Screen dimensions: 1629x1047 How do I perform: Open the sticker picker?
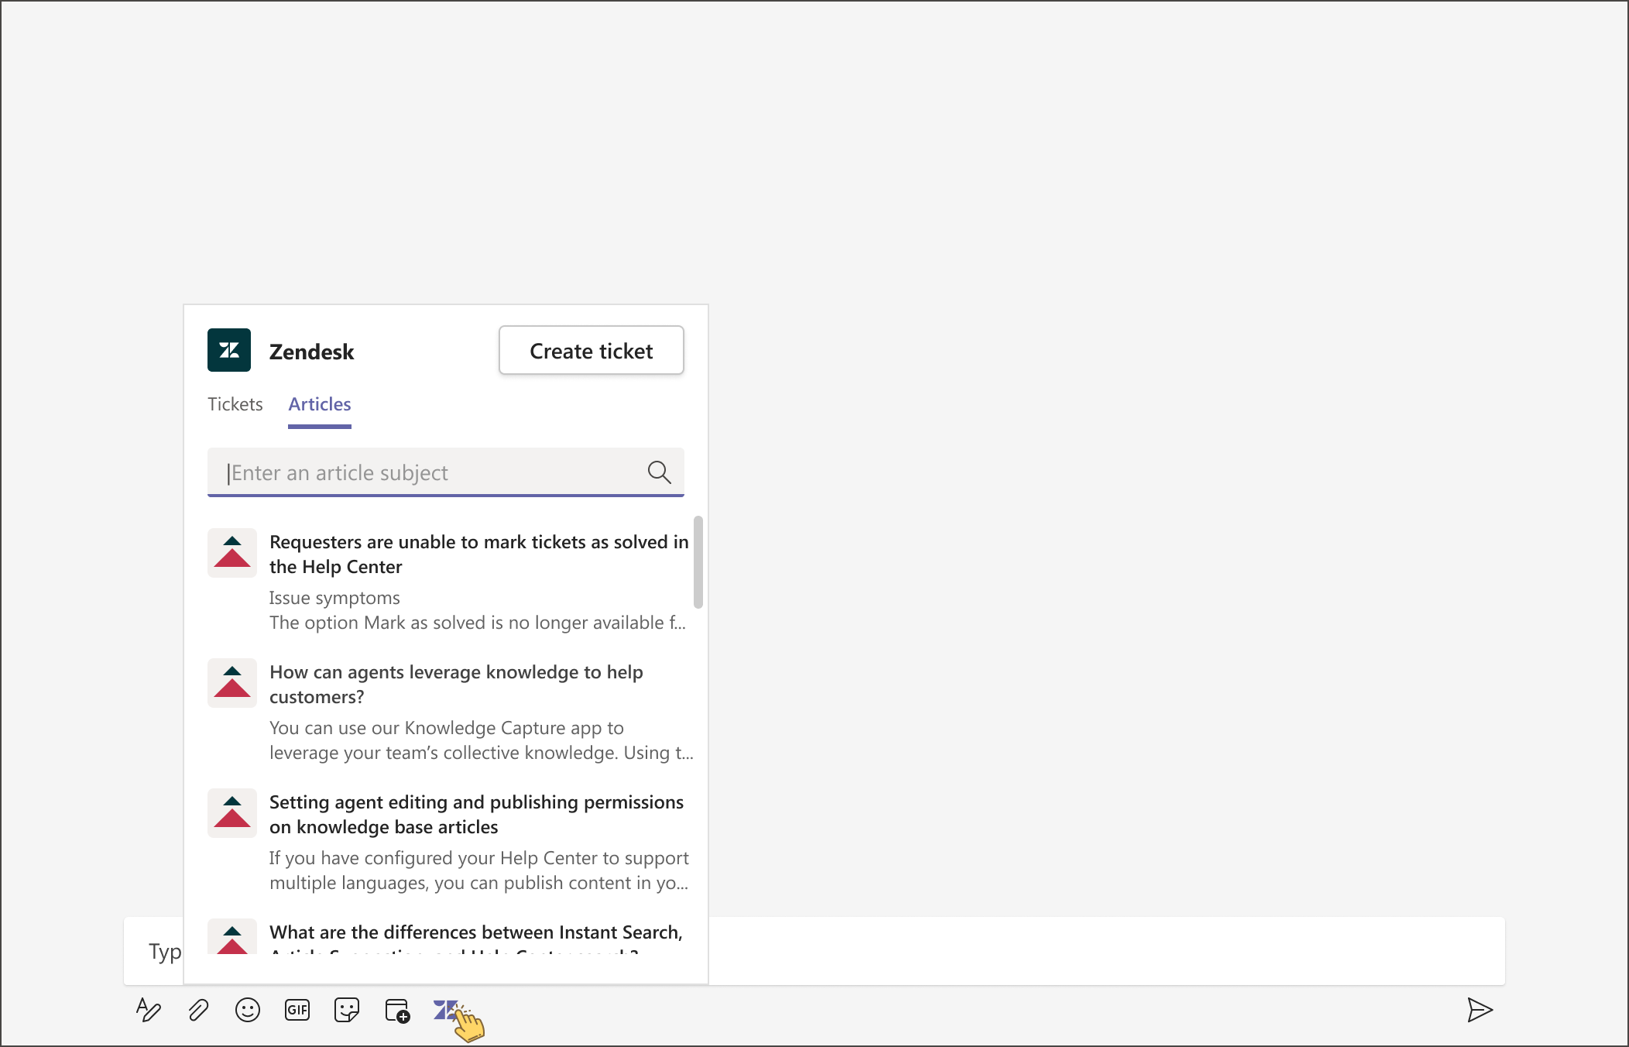click(x=347, y=1010)
